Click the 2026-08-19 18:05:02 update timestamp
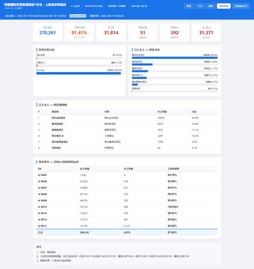The height and width of the screenshot is (269, 254). [112, 16]
